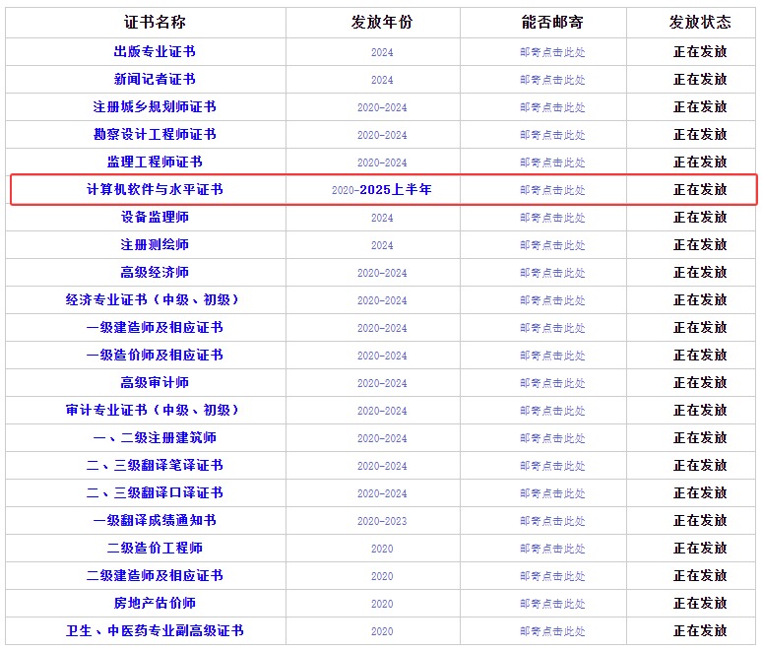
Task: Open the 一级建造师及相应证书 link
Action: 155,327
